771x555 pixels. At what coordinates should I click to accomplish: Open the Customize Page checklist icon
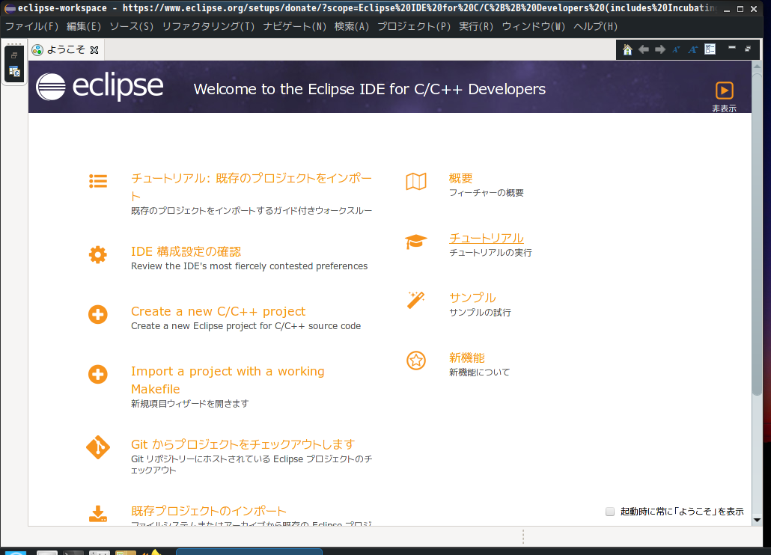[710, 49]
